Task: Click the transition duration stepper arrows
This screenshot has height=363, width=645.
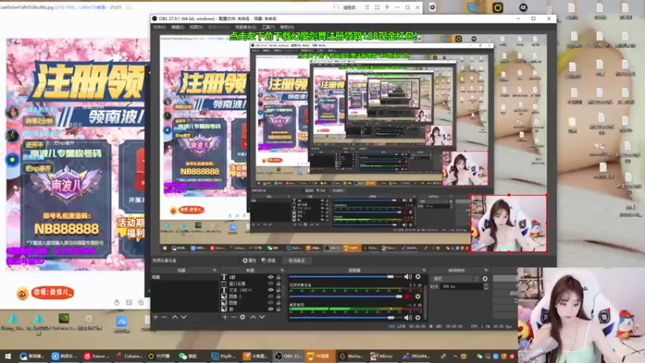Action: (x=486, y=286)
